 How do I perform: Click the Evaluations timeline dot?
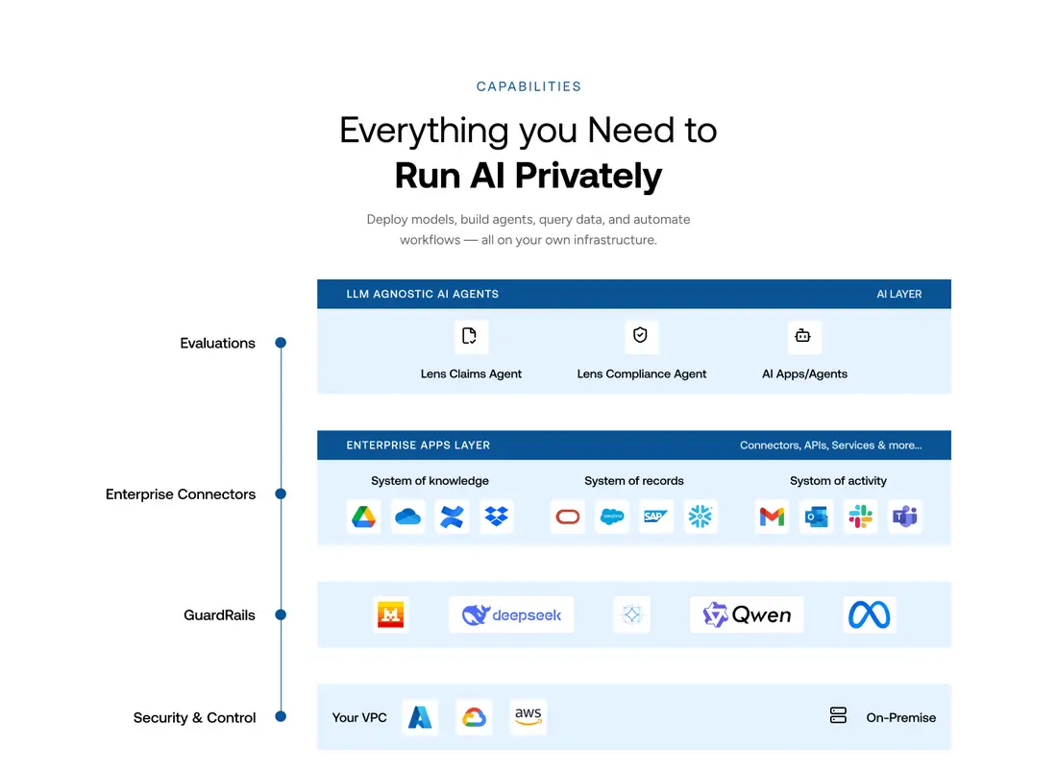coord(281,343)
